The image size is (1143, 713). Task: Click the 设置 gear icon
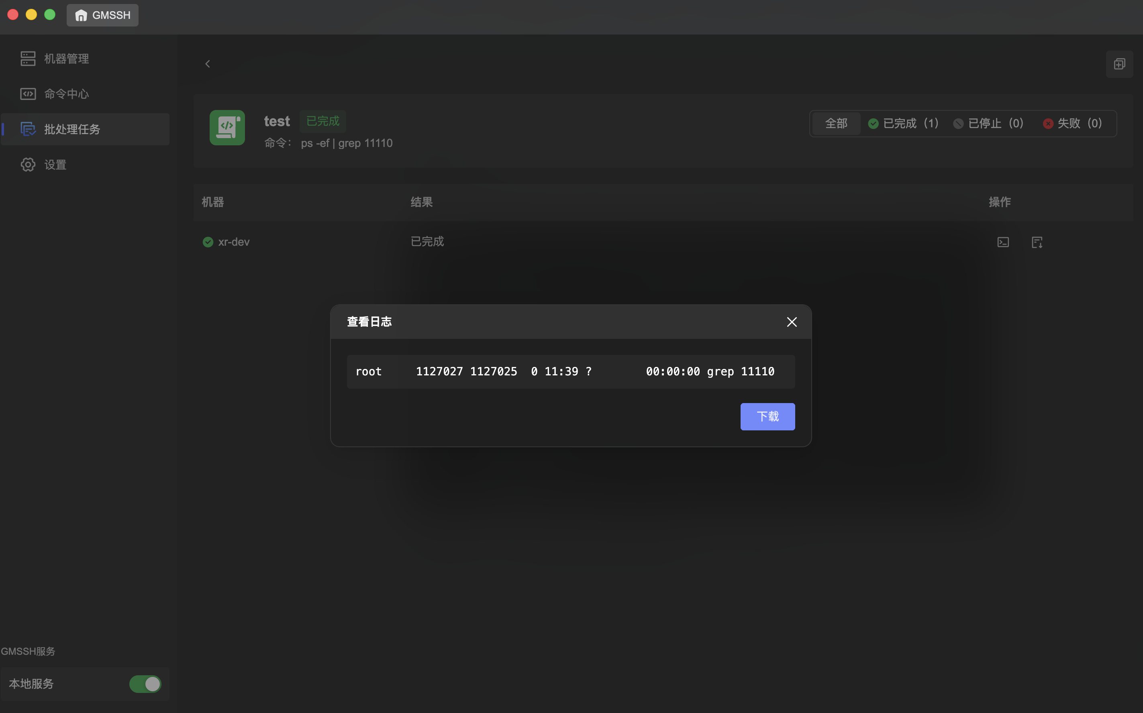(x=28, y=165)
